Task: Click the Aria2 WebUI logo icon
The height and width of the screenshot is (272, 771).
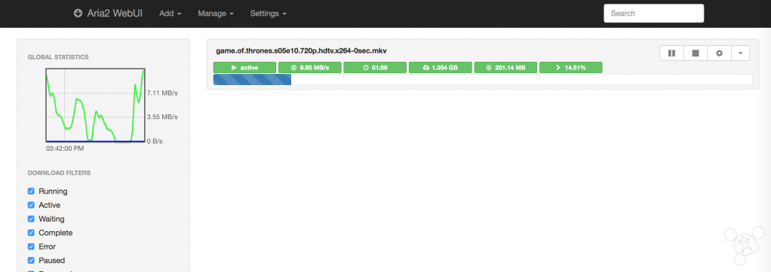Action: point(78,14)
